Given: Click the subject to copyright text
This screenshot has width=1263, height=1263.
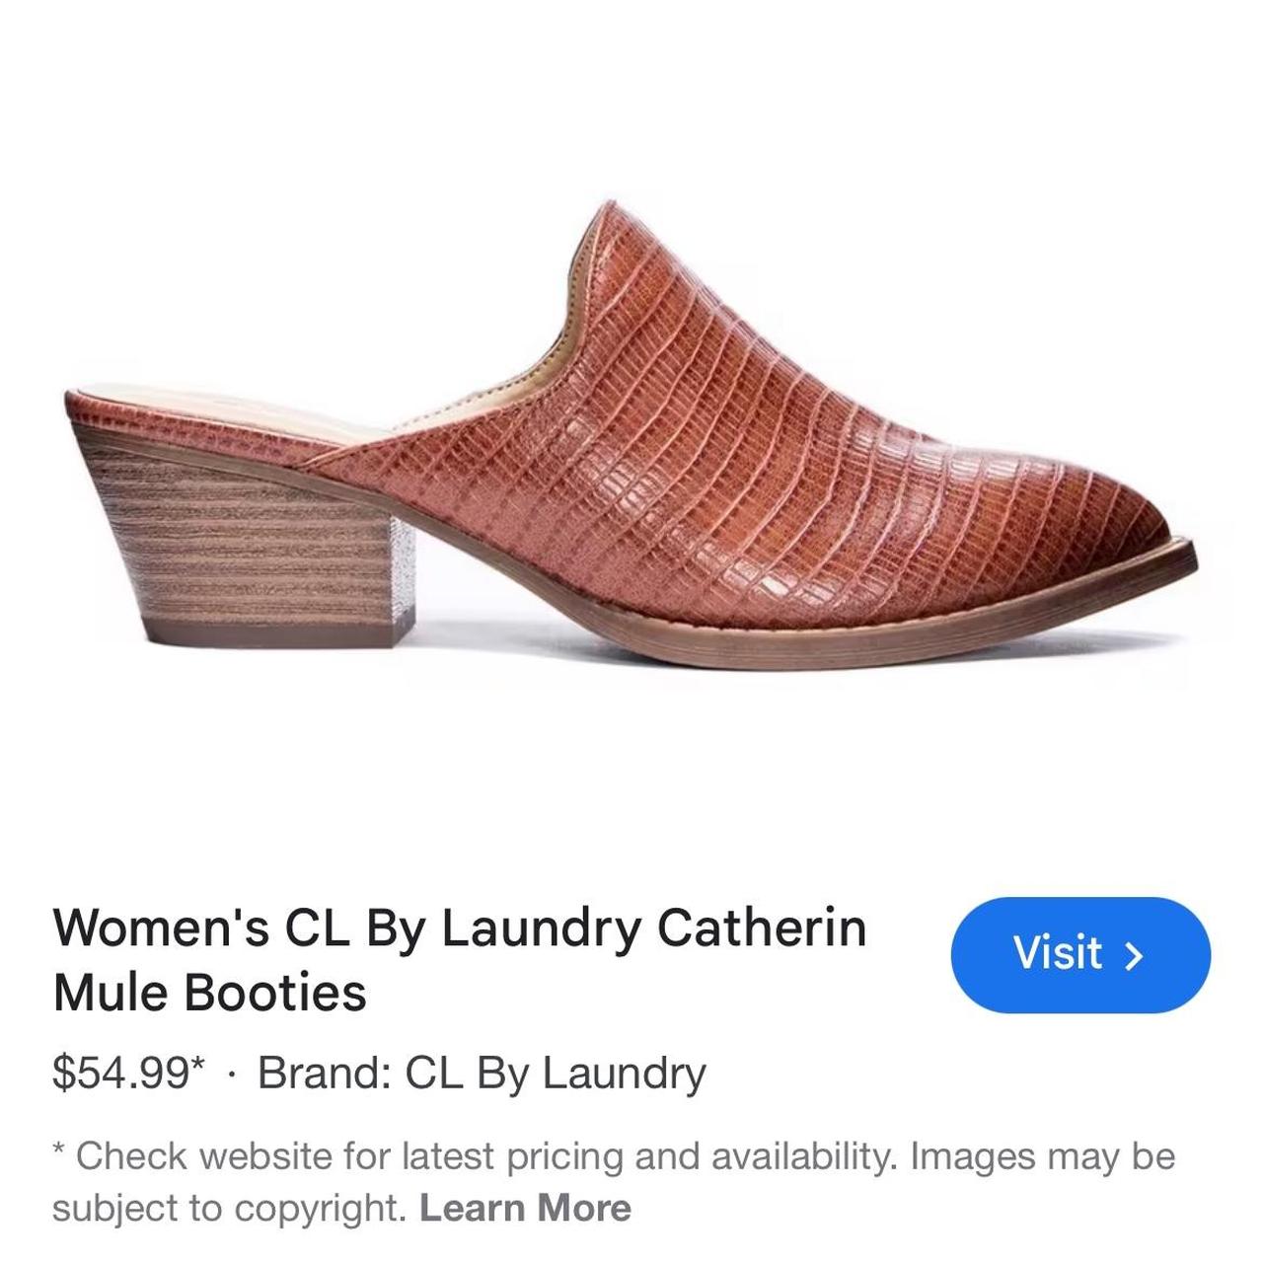Looking at the screenshot, I should coord(229,1209).
